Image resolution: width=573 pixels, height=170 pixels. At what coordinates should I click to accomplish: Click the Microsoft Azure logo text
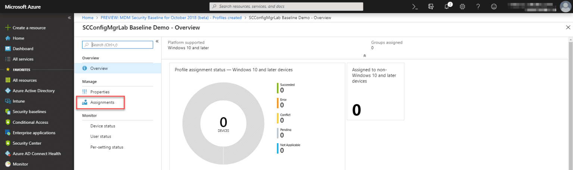click(23, 7)
